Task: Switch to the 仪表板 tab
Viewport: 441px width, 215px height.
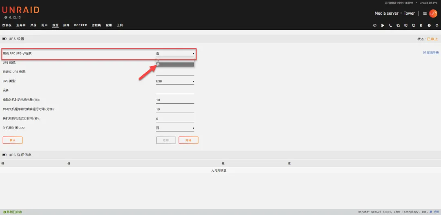Action: tap(7, 25)
